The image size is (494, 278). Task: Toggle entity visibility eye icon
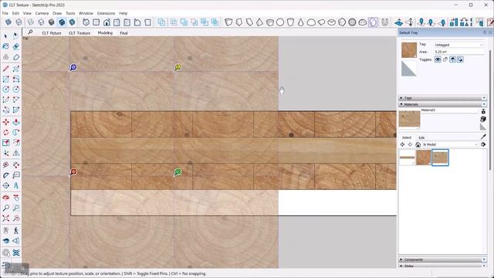tap(438, 59)
